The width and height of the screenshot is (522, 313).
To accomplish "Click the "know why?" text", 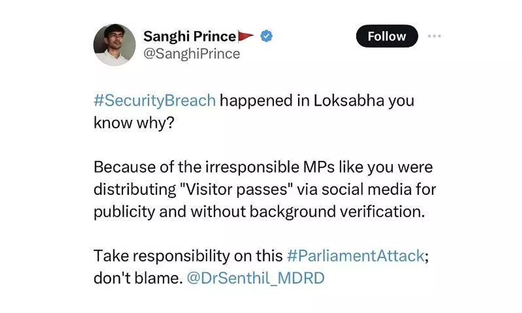I will pos(134,123).
